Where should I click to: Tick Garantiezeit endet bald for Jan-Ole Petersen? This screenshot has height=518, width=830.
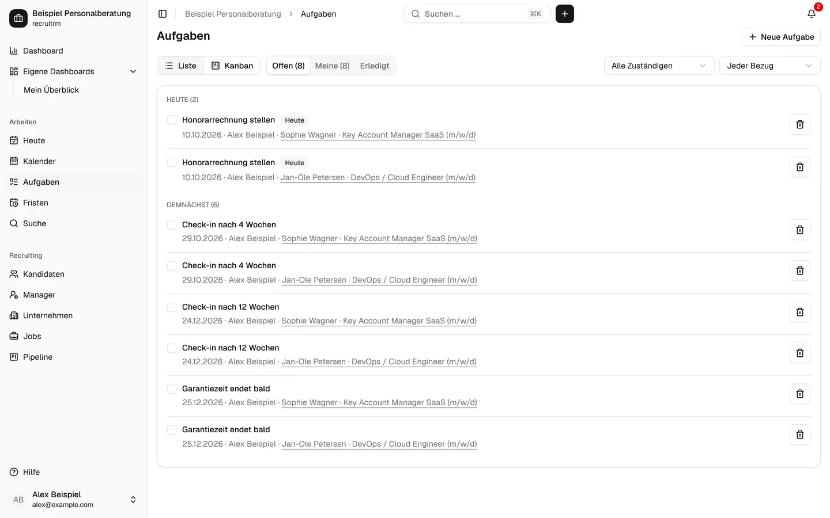click(x=172, y=430)
